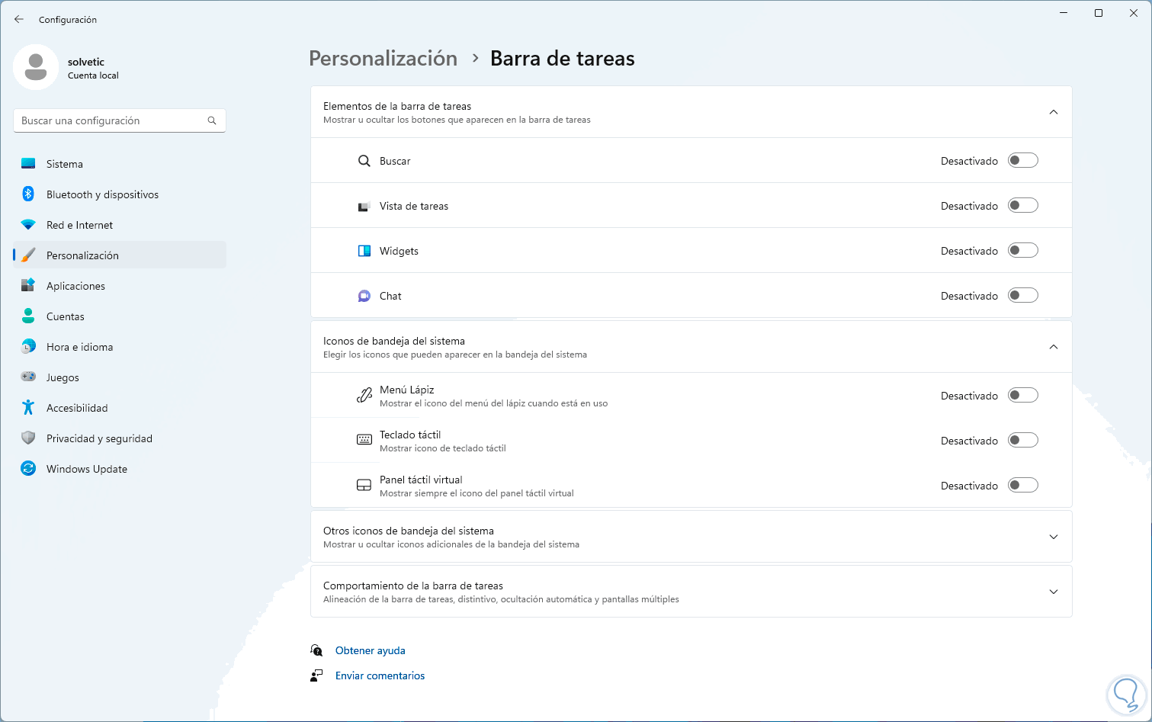The height and width of the screenshot is (722, 1152).
Task: Select Aplicaciones in the sidebar
Action: coord(75,286)
